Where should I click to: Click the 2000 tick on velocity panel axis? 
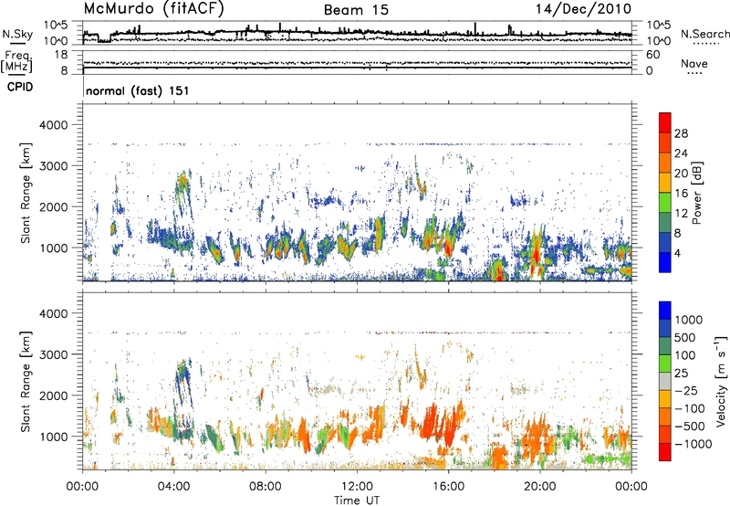coord(54,395)
